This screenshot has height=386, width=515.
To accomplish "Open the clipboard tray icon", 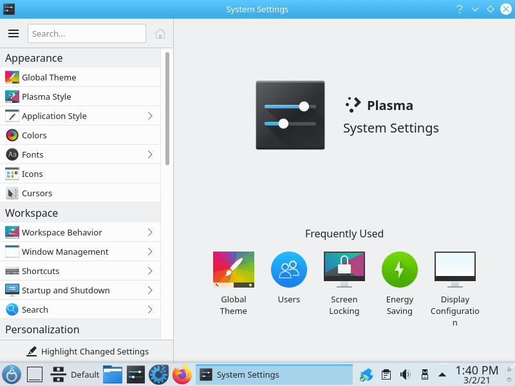I will tap(386, 374).
